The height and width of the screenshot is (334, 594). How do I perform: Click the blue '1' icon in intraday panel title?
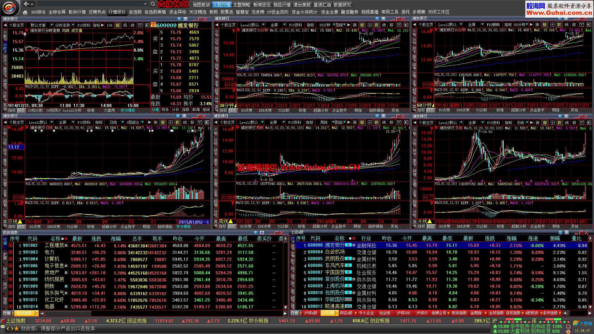click(x=179, y=19)
